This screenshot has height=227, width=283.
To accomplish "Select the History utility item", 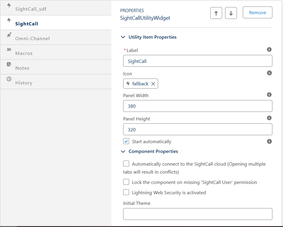I will 56,82.
